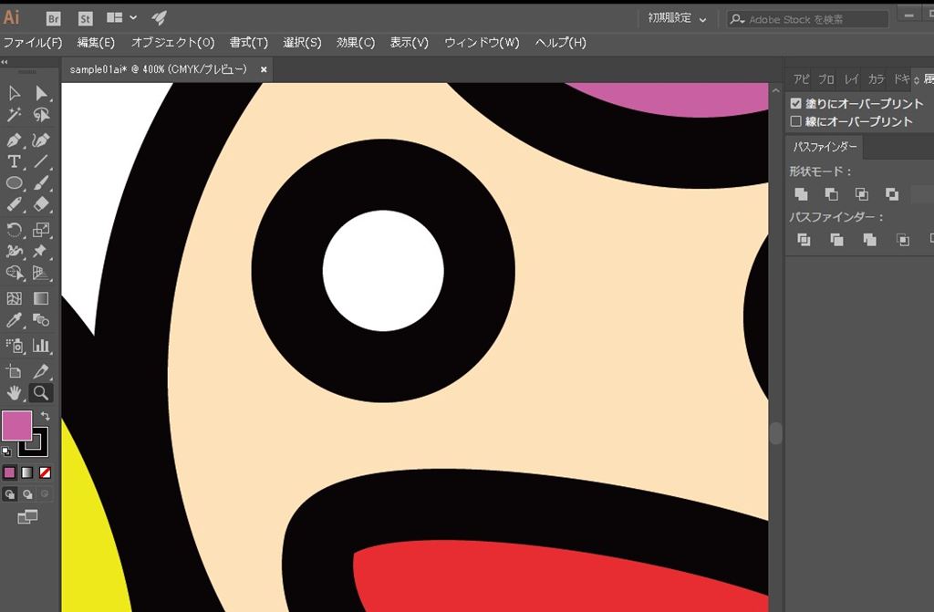Swap fill and stroke colors arrow
Image resolution: width=934 pixels, height=612 pixels.
tap(46, 416)
